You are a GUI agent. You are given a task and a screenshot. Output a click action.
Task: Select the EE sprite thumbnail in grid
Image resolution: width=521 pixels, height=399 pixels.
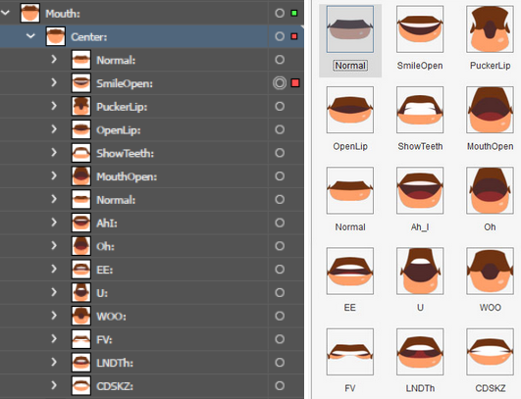[350, 272]
